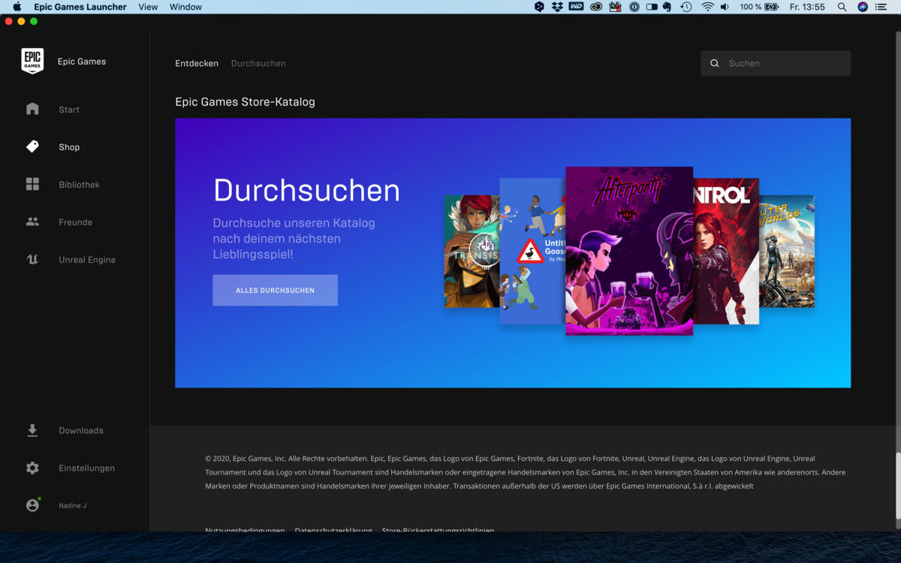Open the Evernote elephant menu bar icon
This screenshot has width=901, height=563.
[666, 7]
